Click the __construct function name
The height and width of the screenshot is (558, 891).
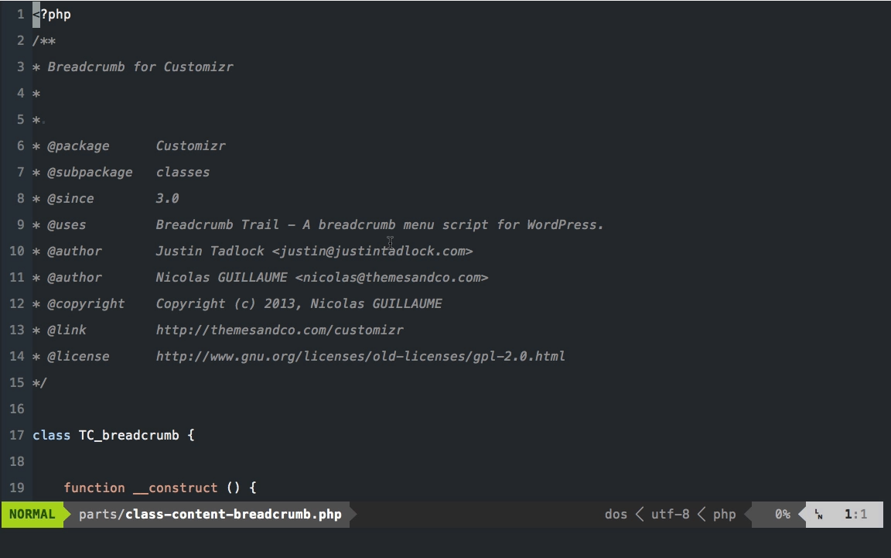pos(176,488)
